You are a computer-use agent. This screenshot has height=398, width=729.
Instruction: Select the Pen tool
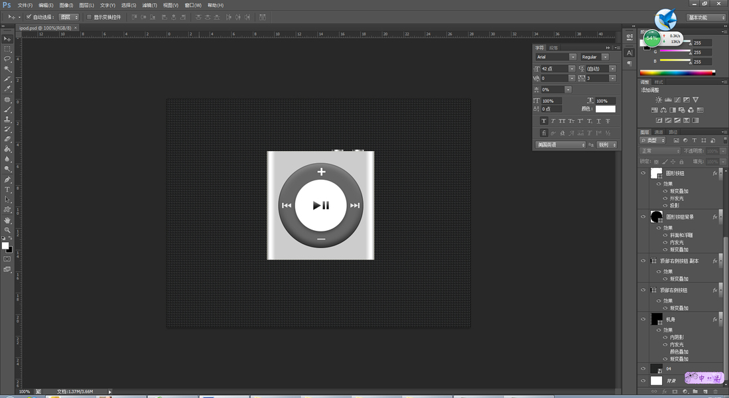[x=7, y=180]
